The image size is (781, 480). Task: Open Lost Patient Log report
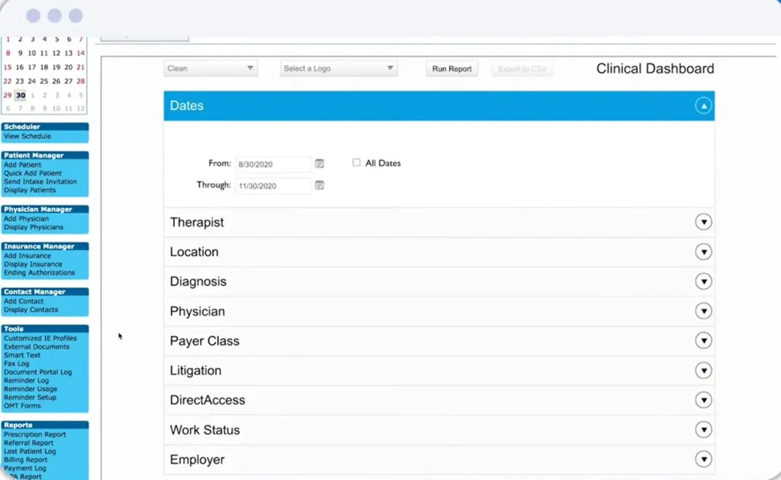tap(30, 451)
